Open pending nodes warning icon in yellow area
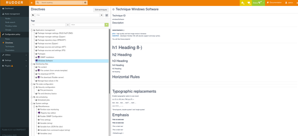This screenshot has width=298, height=136. (243, 3)
